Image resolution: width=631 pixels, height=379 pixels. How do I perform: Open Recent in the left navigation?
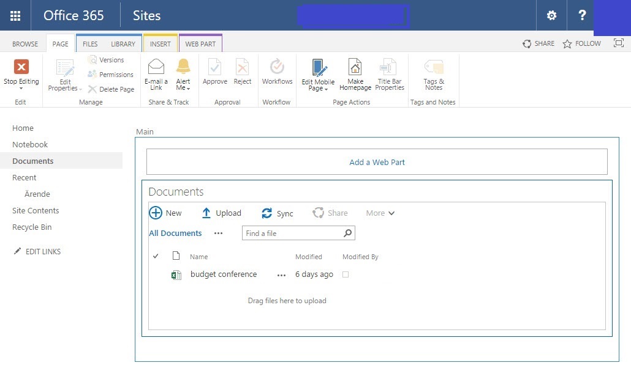pos(24,177)
